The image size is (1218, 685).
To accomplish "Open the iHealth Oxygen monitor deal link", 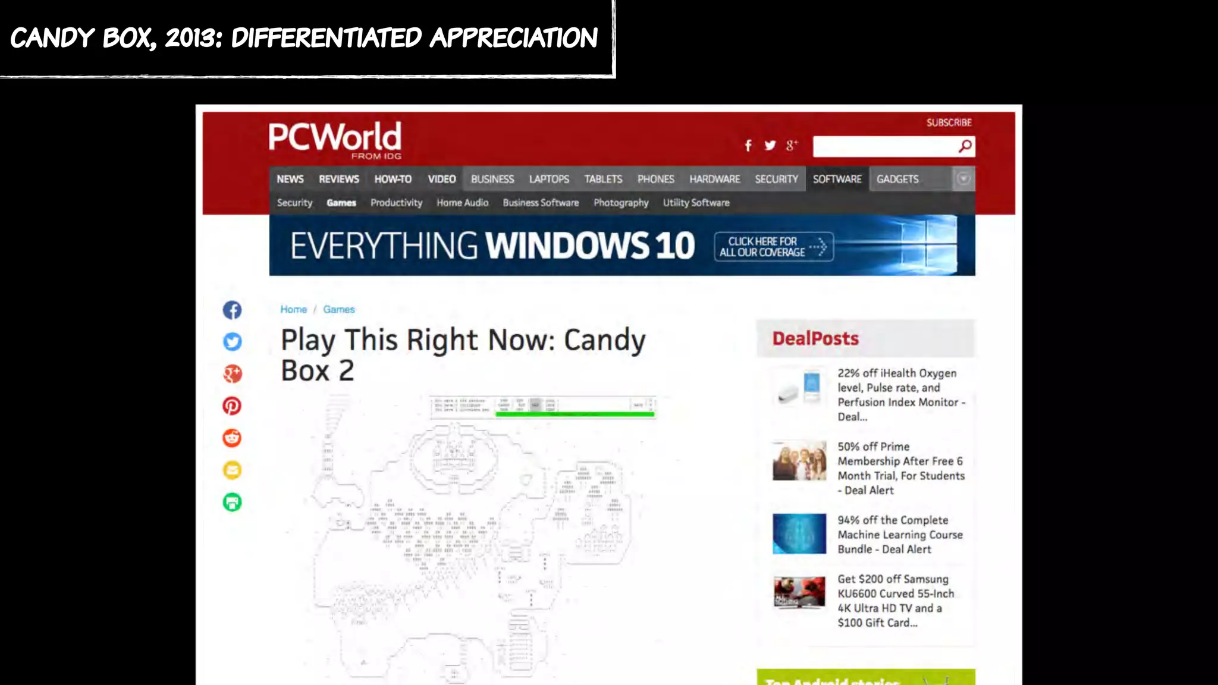I will click(901, 395).
